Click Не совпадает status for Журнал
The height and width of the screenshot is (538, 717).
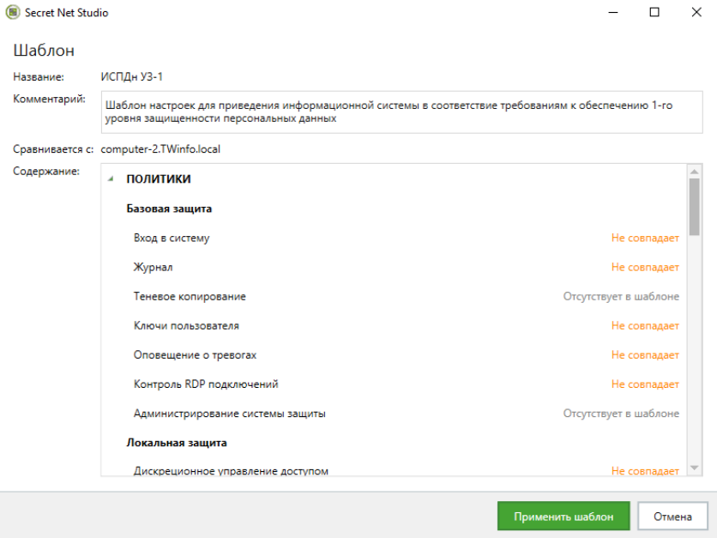coord(645,267)
